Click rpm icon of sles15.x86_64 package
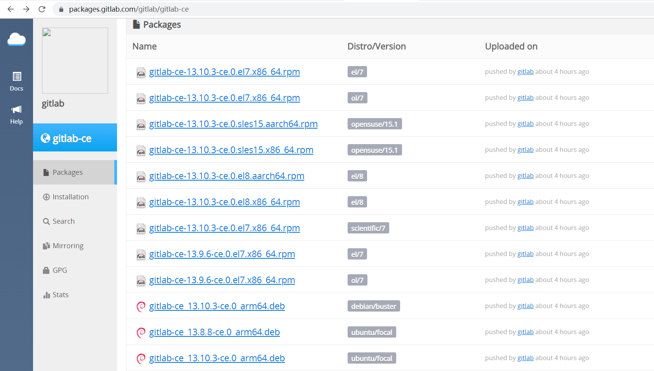This screenshot has height=371, width=654. (x=141, y=151)
